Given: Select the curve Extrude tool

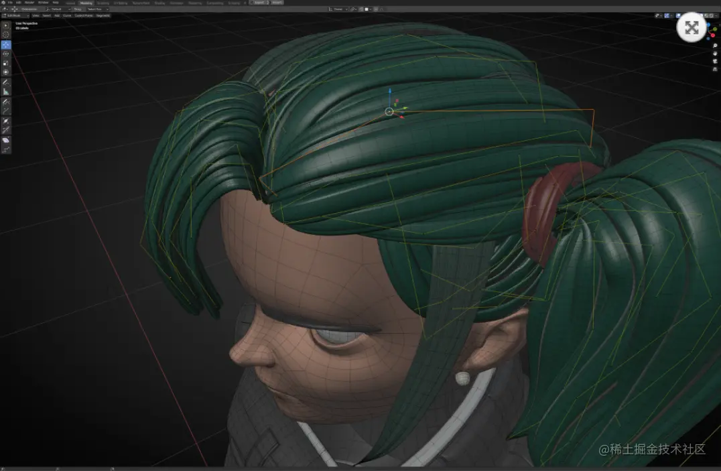Looking at the screenshot, I should click(6, 111).
